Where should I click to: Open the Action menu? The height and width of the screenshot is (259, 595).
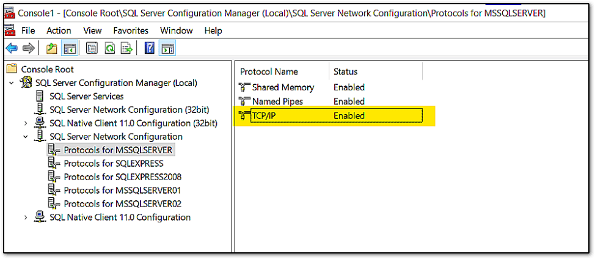pyautogui.click(x=59, y=30)
